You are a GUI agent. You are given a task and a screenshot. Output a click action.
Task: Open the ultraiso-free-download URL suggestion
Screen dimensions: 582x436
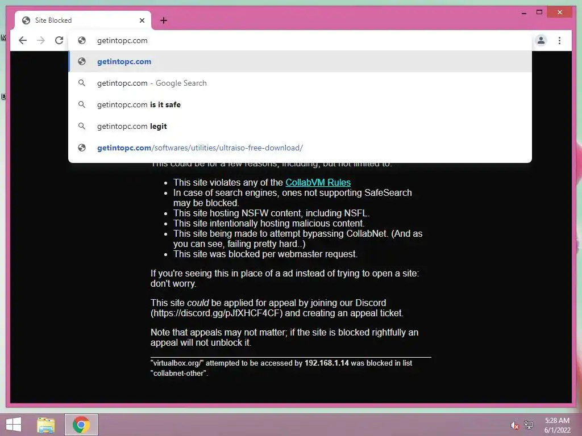[300, 148]
